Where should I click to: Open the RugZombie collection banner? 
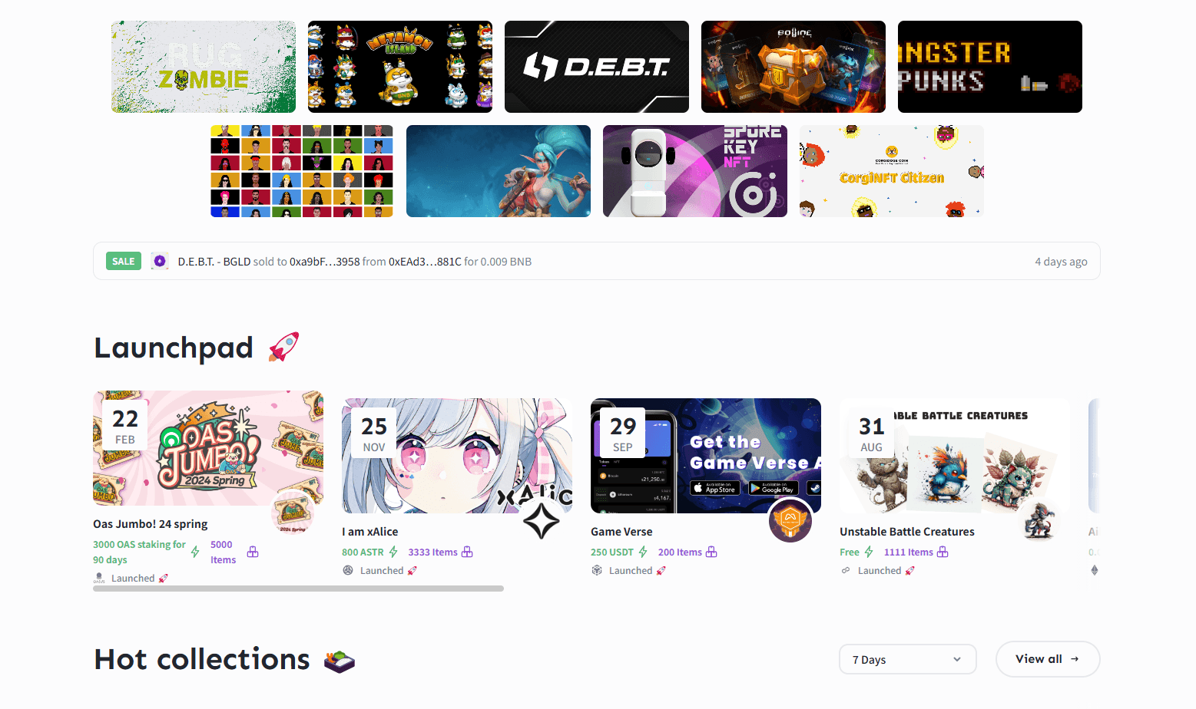tap(204, 67)
